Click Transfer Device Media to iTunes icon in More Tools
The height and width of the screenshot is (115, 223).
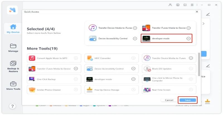coord(147,58)
